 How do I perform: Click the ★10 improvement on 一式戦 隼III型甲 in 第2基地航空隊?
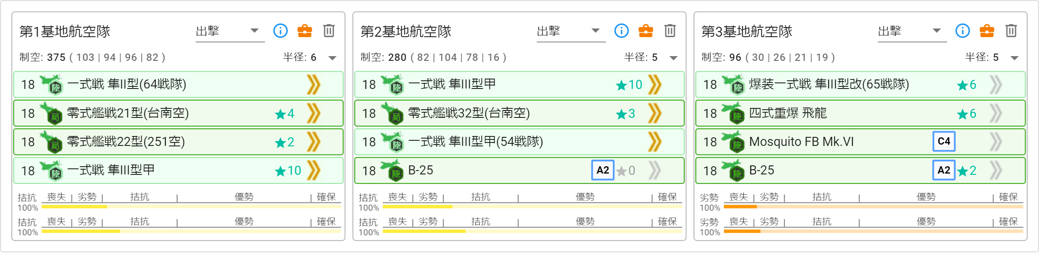click(629, 85)
